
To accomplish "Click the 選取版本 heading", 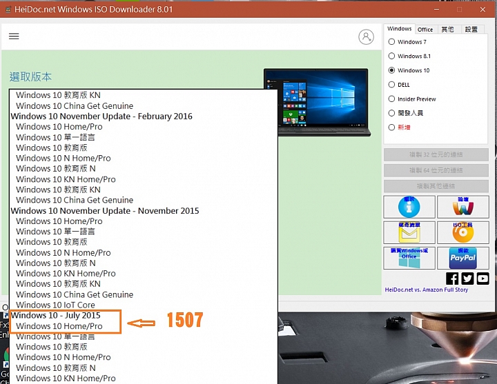I will [x=30, y=77].
